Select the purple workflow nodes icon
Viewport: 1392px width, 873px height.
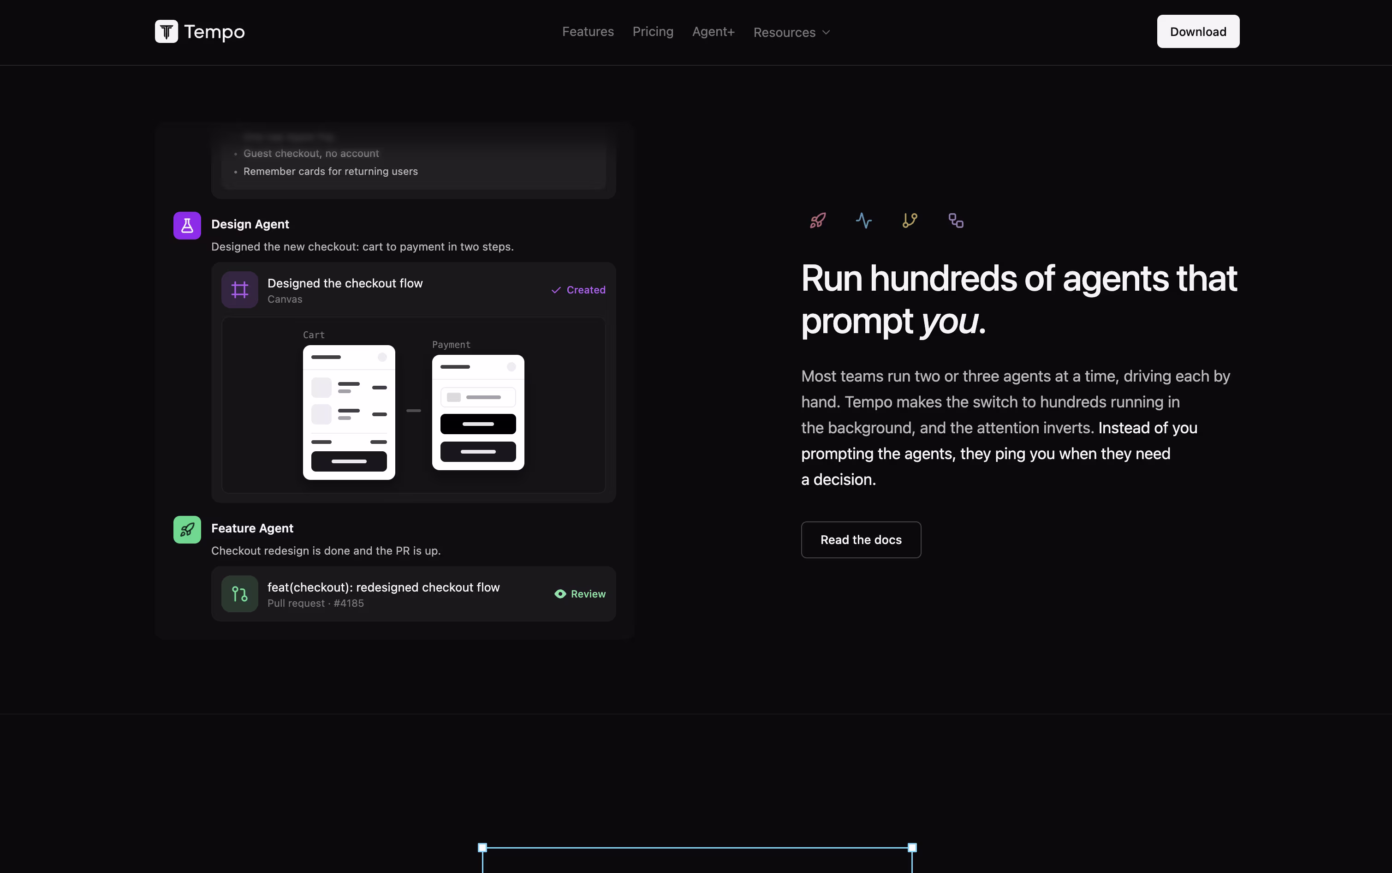coord(956,221)
